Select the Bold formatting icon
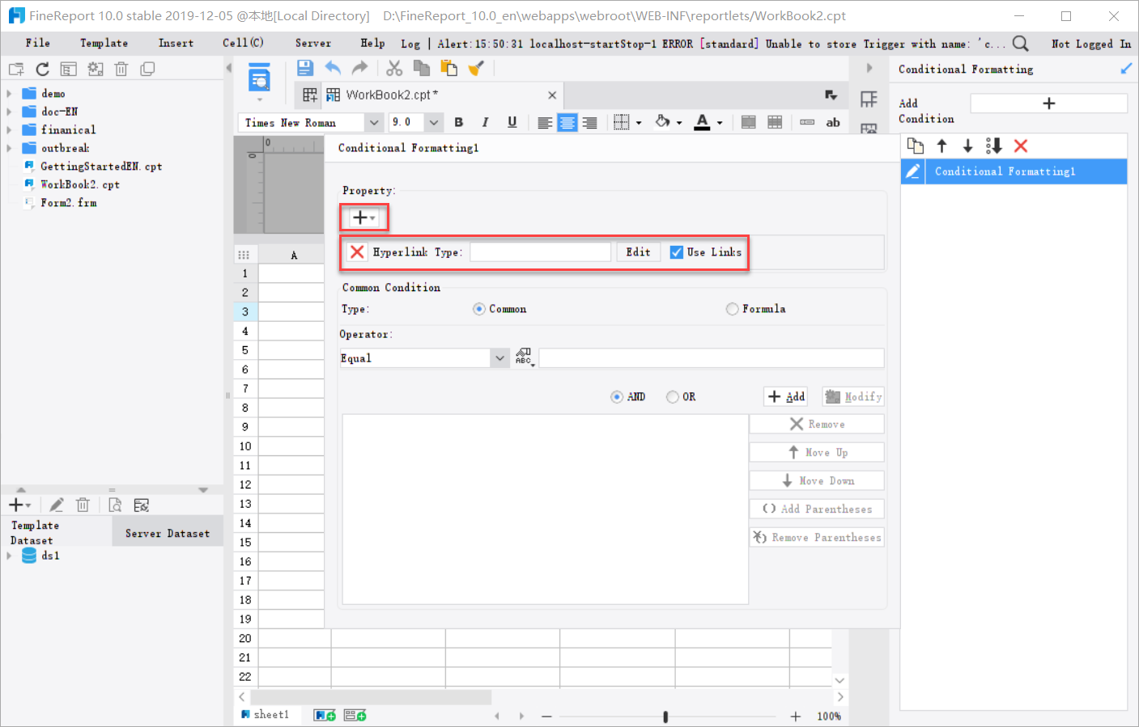This screenshot has width=1139, height=727. [458, 122]
